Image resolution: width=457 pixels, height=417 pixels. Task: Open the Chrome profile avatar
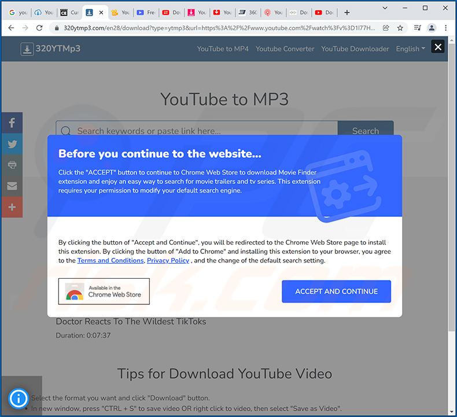coord(432,28)
